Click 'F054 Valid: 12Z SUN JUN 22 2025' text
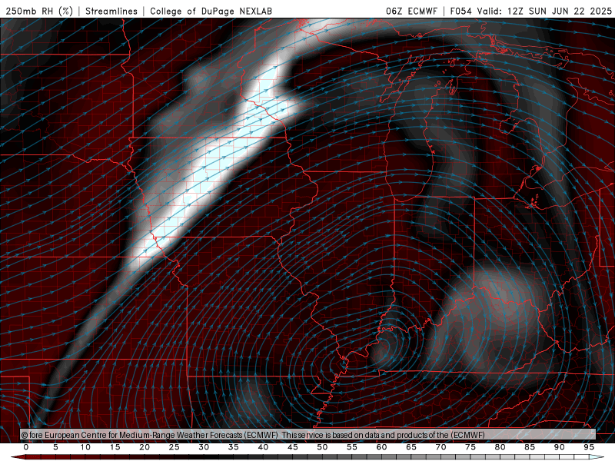 (530, 11)
